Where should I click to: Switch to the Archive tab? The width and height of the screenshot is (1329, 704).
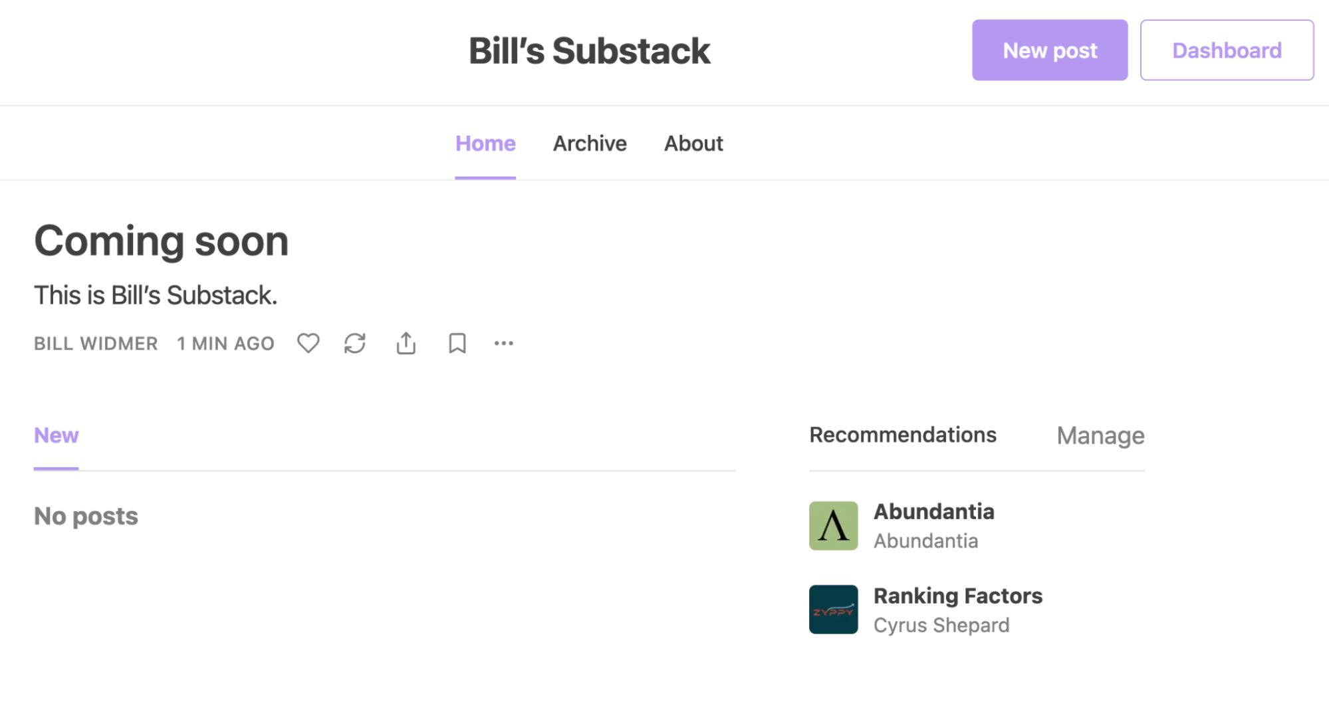[x=589, y=143]
